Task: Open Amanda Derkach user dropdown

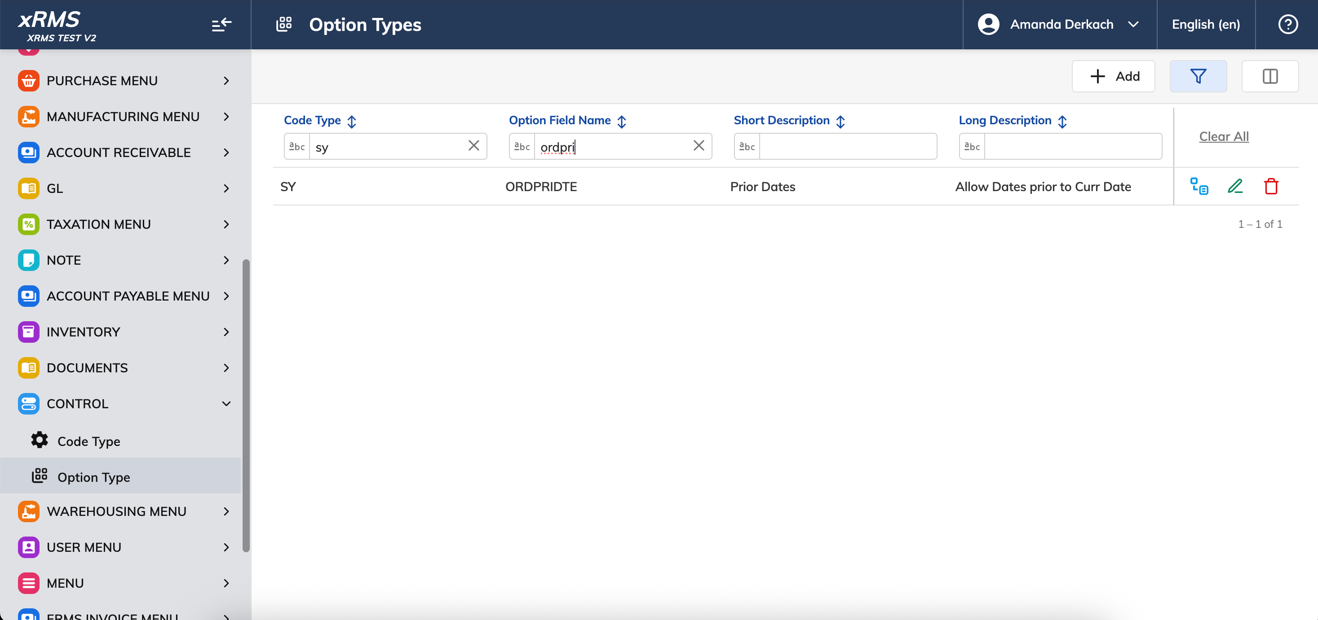Action: 1059,24
